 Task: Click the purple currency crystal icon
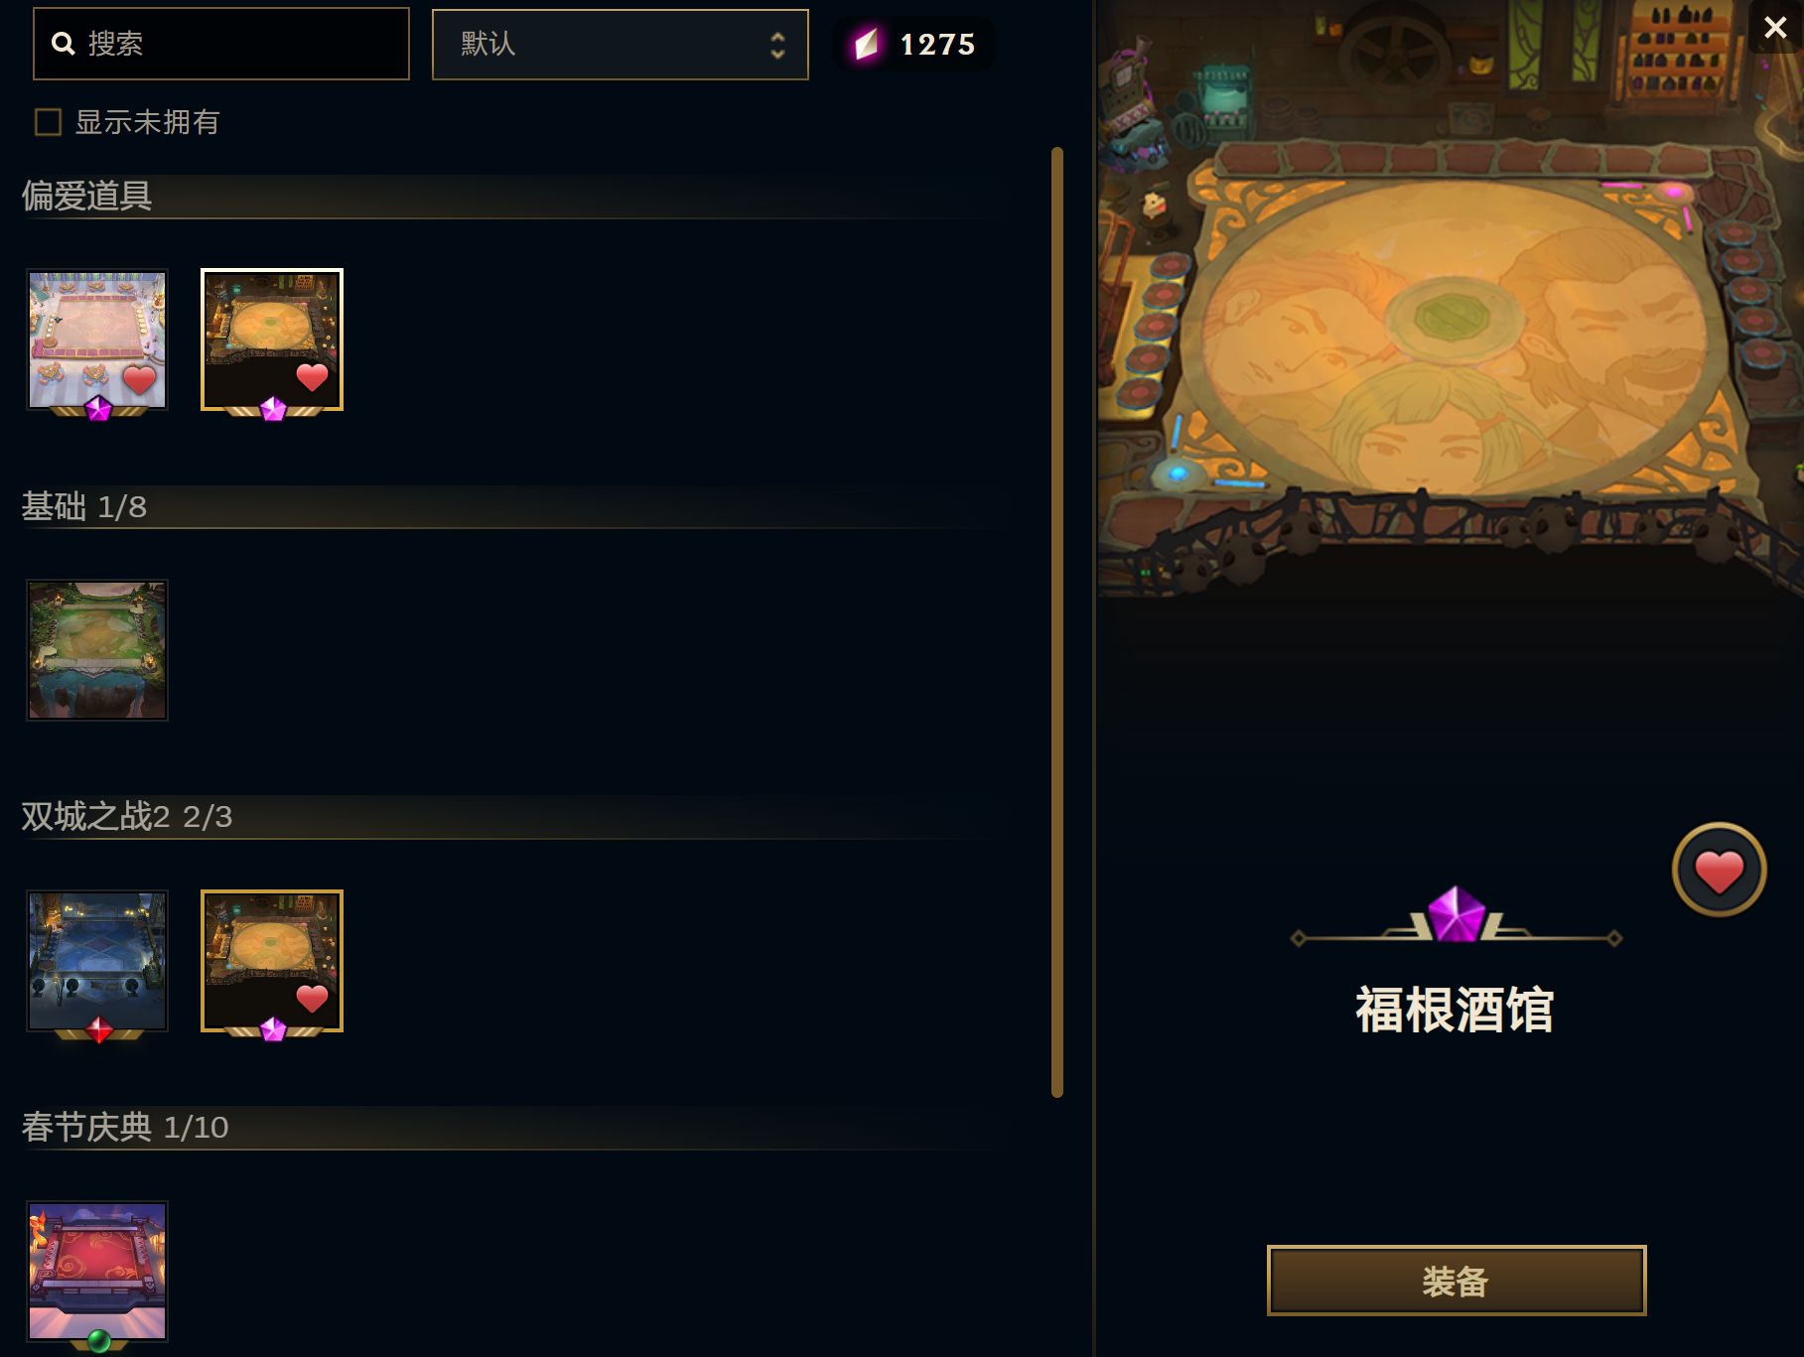tap(867, 44)
